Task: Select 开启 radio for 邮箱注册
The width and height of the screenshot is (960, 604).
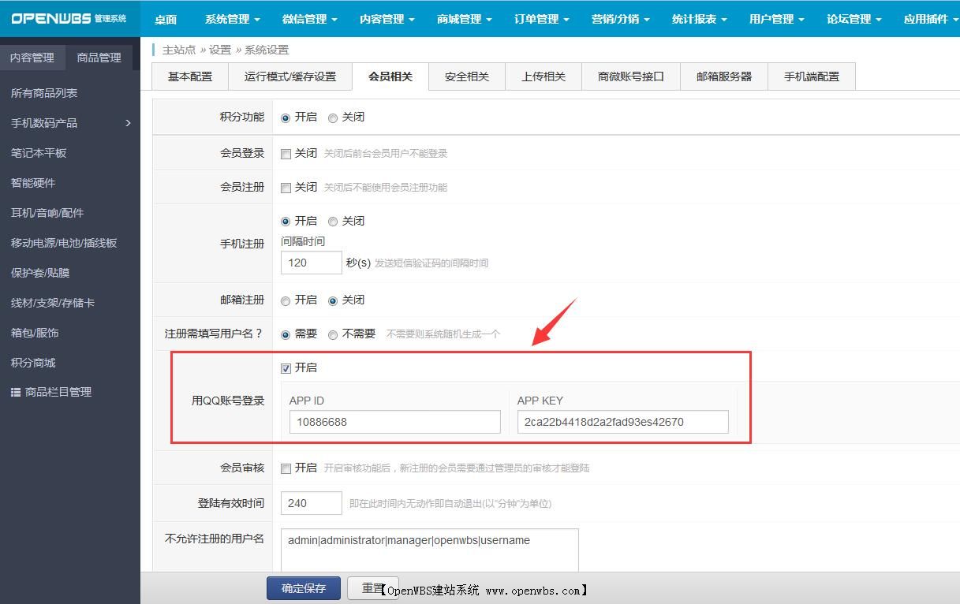Action: tap(285, 300)
